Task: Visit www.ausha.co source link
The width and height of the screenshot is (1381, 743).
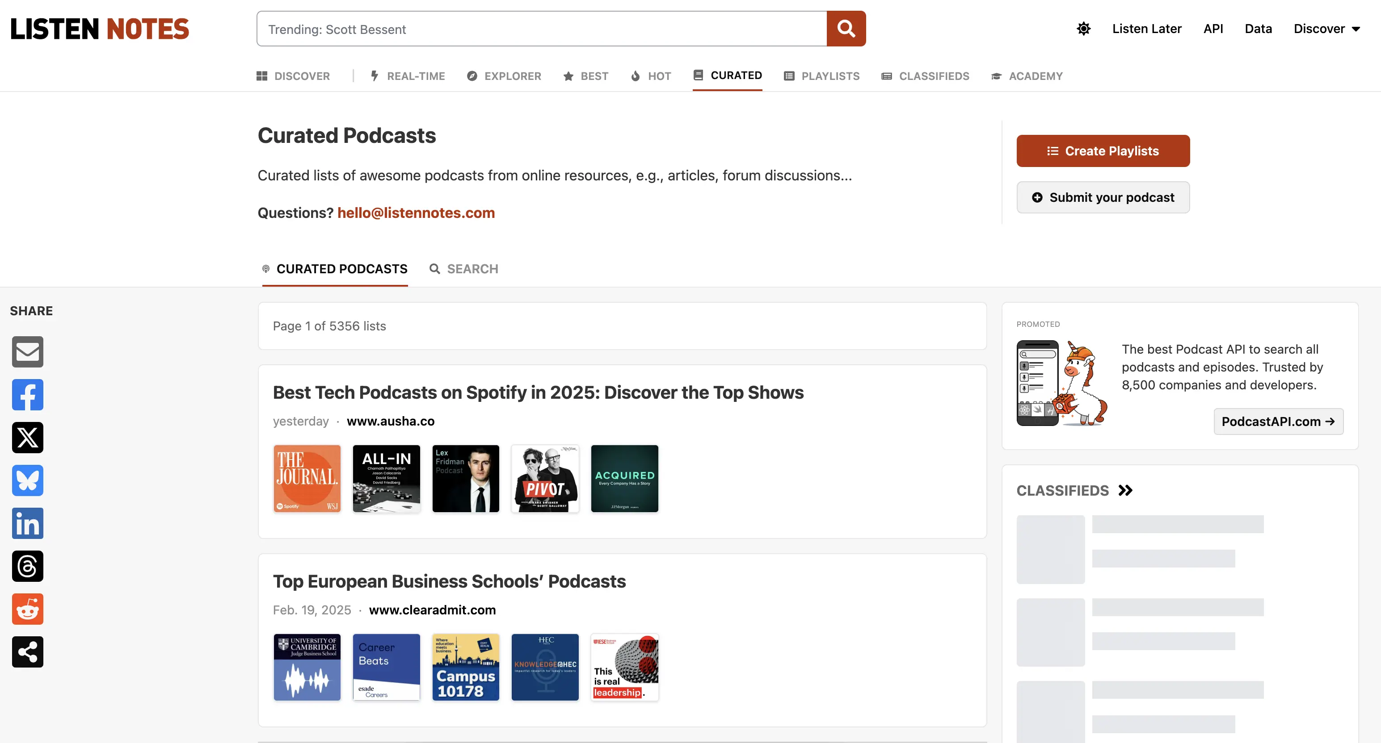Action: (391, 421)
